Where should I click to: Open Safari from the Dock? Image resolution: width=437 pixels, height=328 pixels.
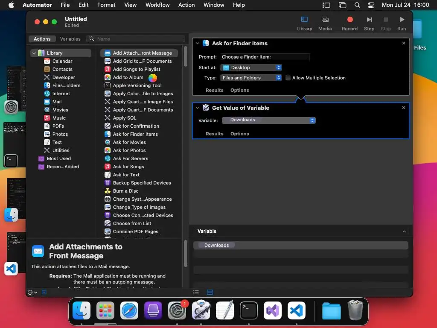129,310
